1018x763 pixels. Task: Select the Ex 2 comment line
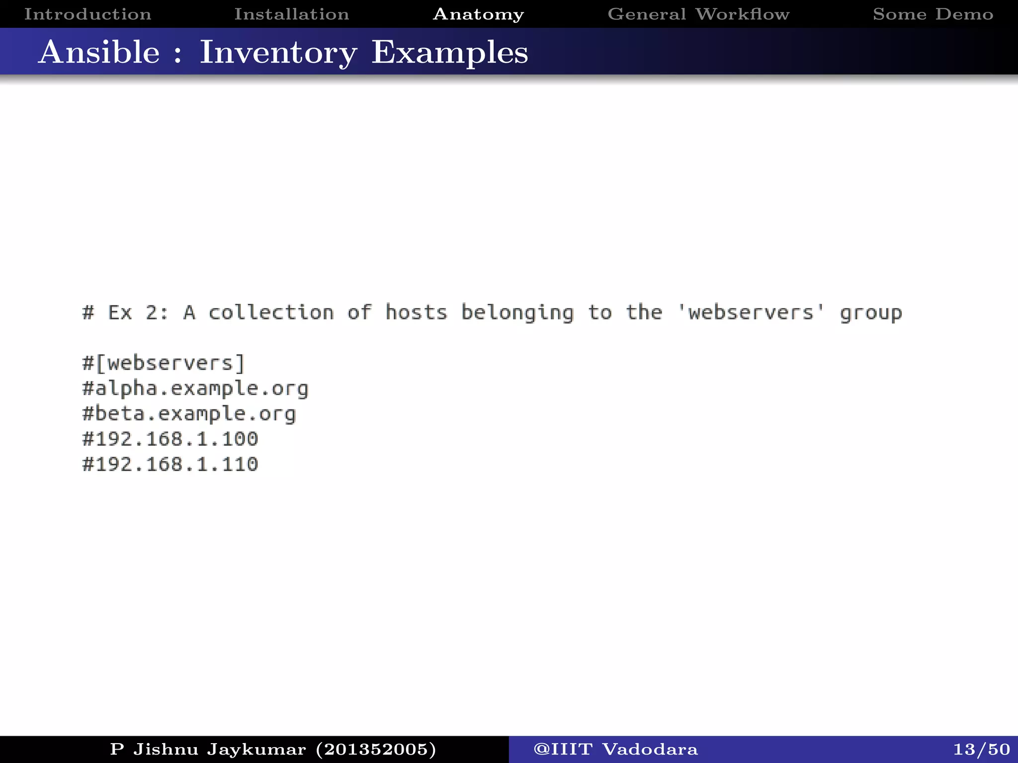(492, 313)
